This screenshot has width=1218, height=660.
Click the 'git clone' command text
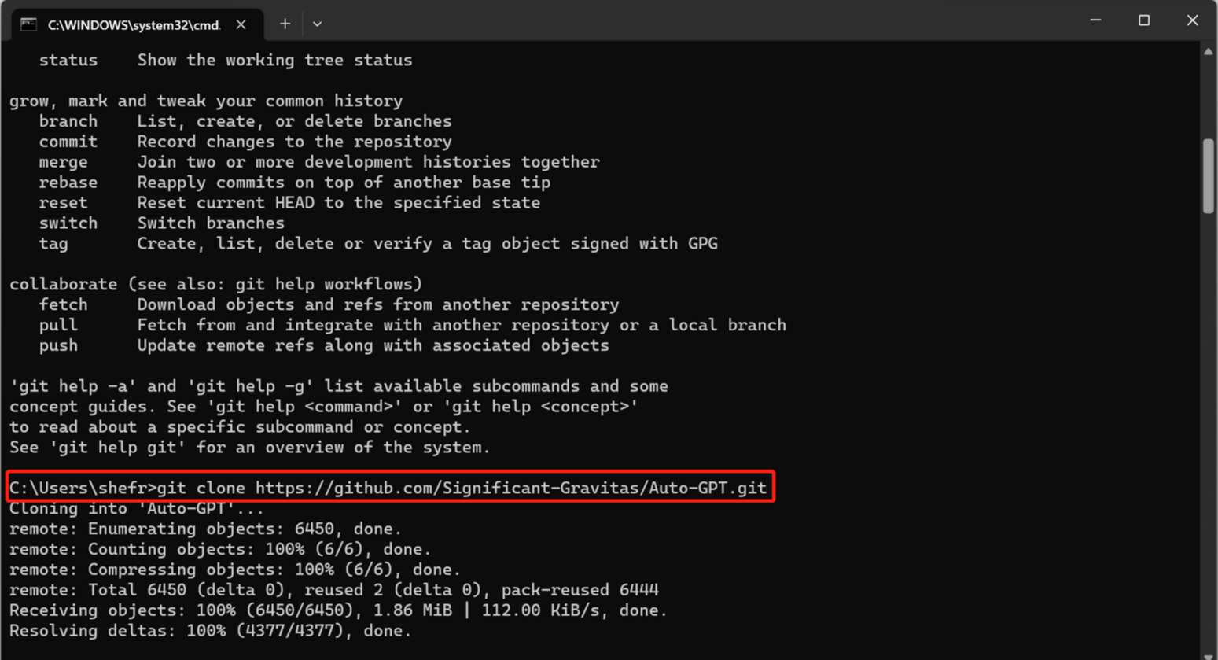click(x=201, y=488)
